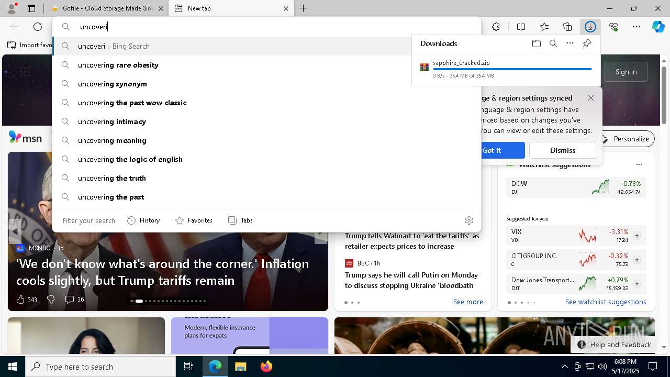Open the Edge profile icon
Image resolution: width=670 pixels, height=377 pixels.
12,8
